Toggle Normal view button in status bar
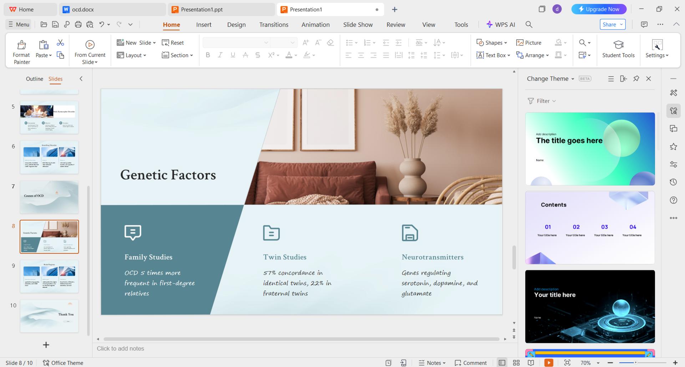 502,362
